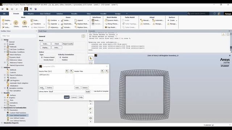The height and width of the screenshot is (130, 232).
Task: Click Deactivate zones in the ribbon
Action: click(67, 24)
